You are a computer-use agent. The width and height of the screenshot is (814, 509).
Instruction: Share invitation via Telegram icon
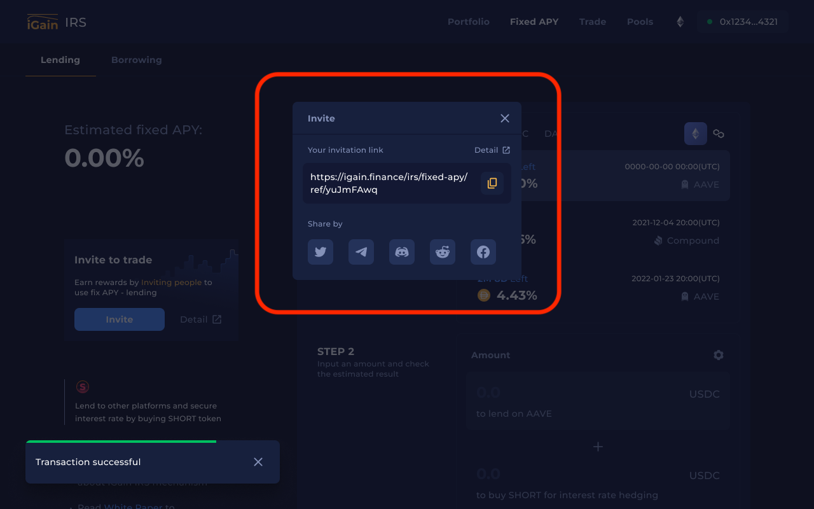361,252
